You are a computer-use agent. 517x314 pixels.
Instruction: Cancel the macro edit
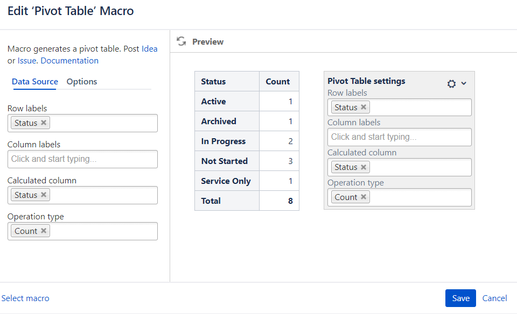[x=494, y=298]
